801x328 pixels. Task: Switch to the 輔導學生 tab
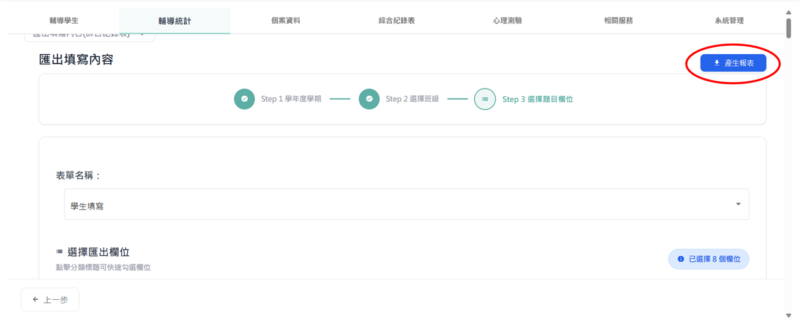click(64, 20)
